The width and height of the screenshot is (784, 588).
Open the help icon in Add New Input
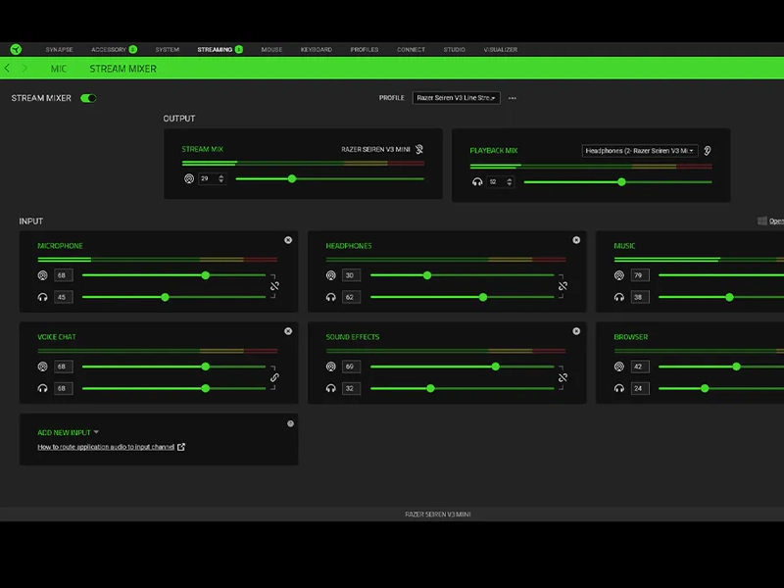(290, 423)
